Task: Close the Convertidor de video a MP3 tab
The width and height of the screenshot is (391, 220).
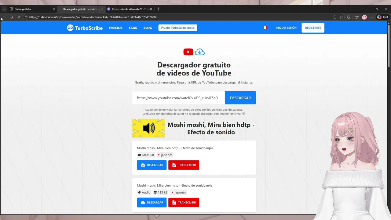Action: click(x=151, y=9)
